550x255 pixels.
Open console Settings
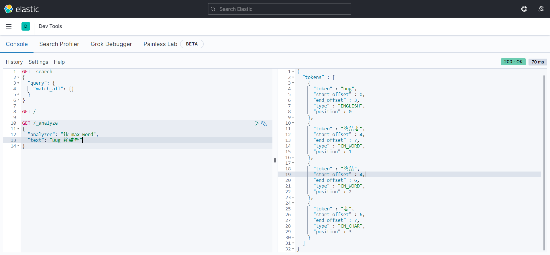point(38,62)
